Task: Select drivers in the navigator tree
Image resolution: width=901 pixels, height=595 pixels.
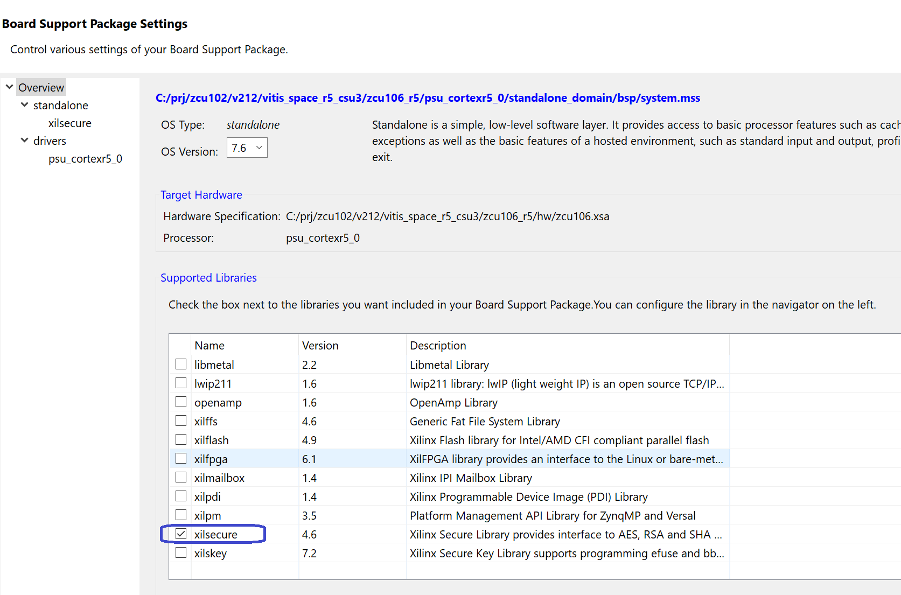Action: pos(50,141)
